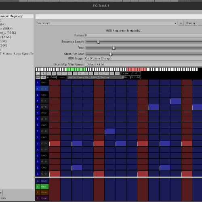The width and height of the screenshot is (202, 202).
Task: Open the No preset dropdown
Action: 107,23
